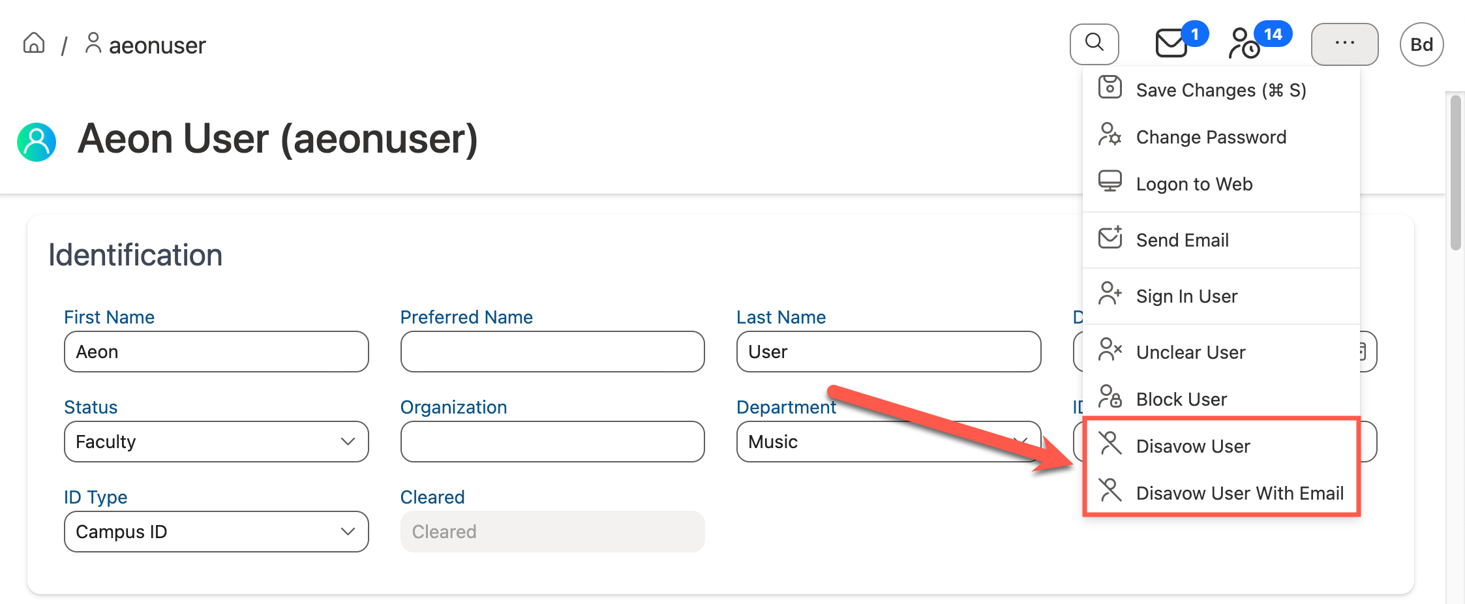Open the Change Password option
1465x604 pixels.
1211,137
